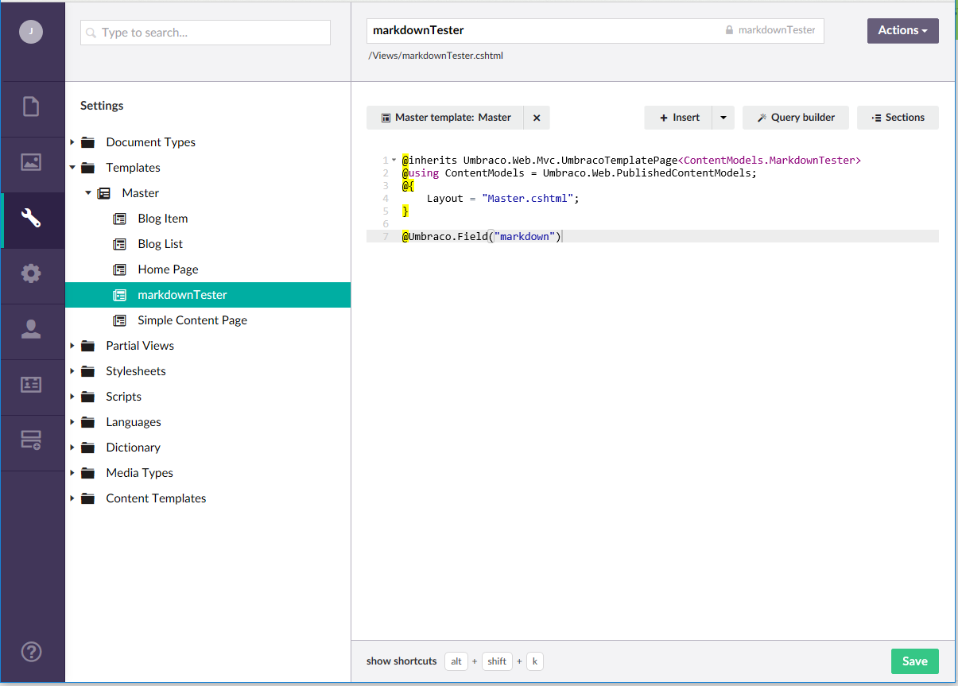Viewport: 958px width, 686px height.
Task: Click the Dictionary folder icon
Action: (x=88, y=448)
